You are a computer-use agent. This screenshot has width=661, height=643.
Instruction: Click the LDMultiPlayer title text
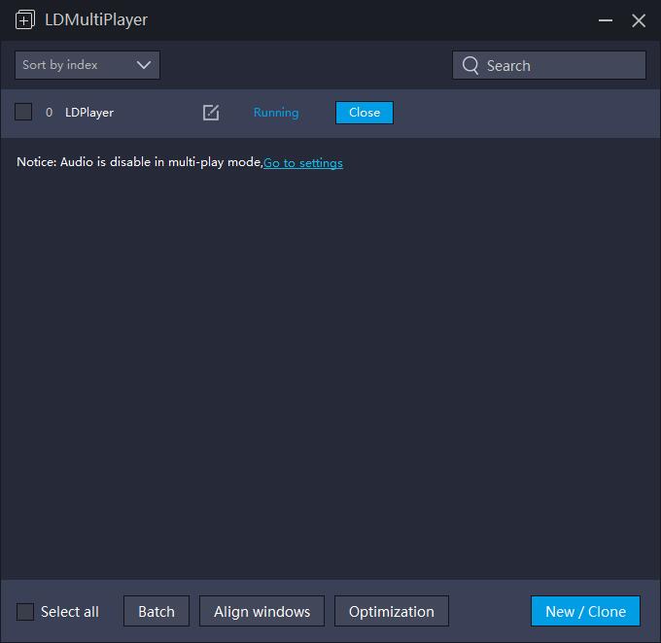click(x=96, y=19)
